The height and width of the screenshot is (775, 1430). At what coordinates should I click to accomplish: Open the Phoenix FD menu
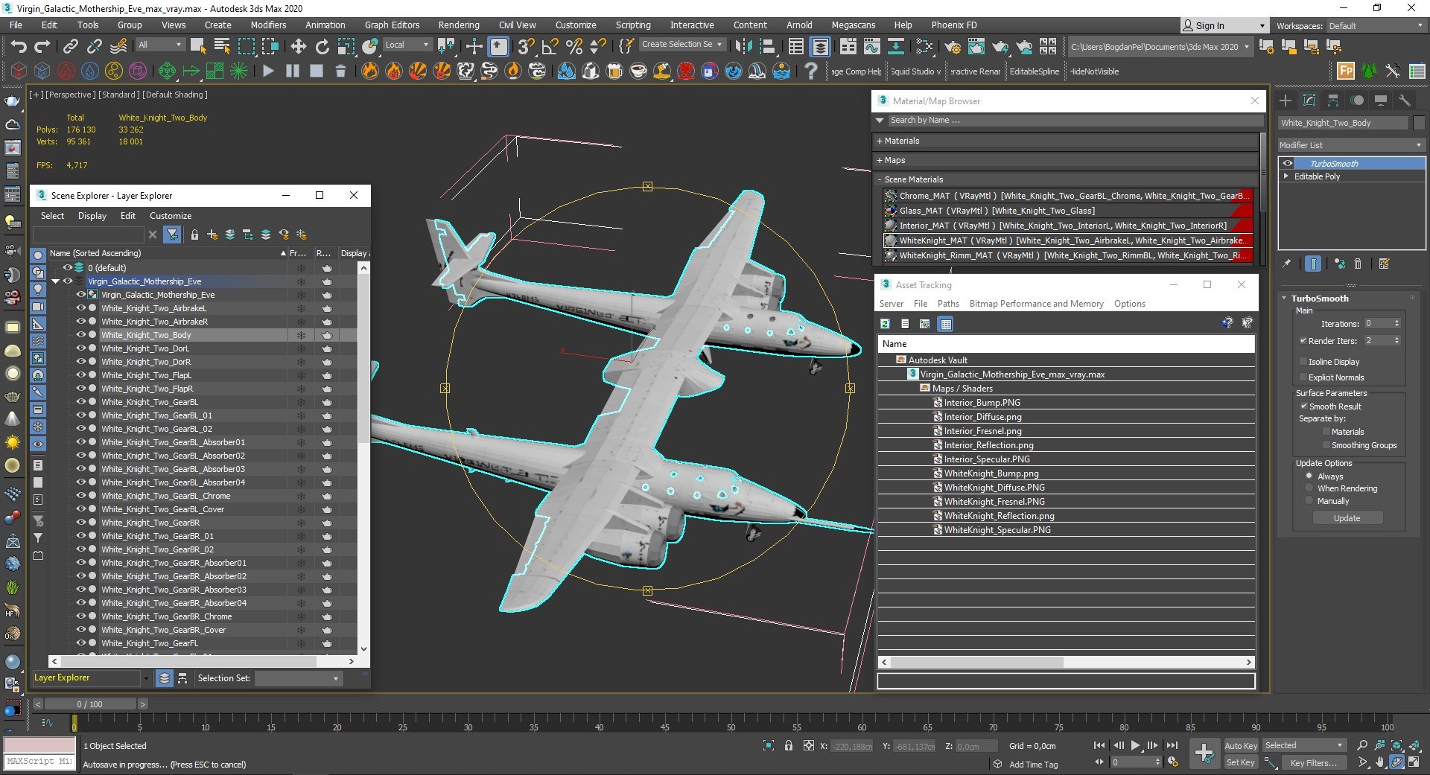(953, 25)
